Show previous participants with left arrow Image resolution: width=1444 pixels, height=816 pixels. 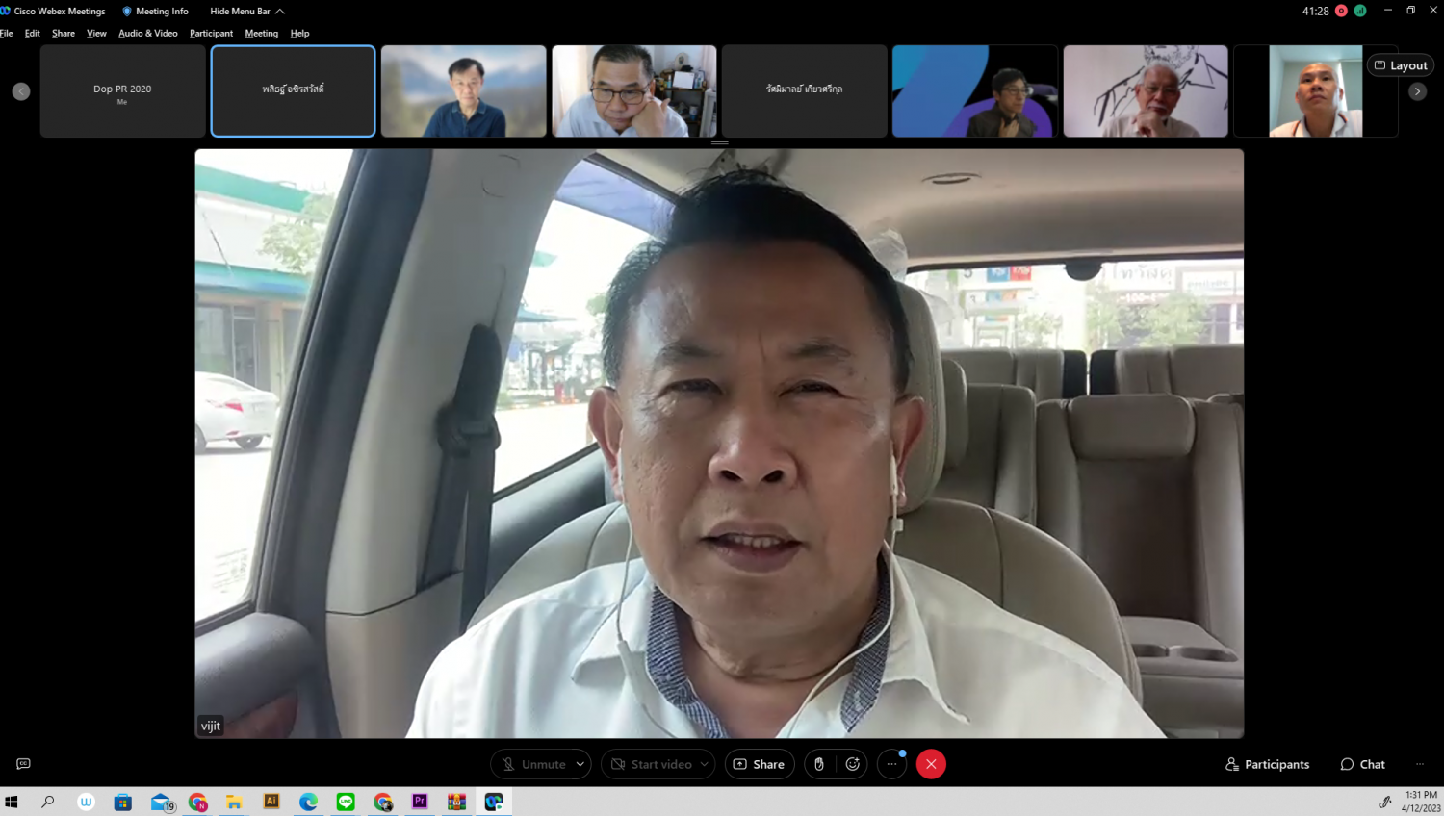click(21, 91)
